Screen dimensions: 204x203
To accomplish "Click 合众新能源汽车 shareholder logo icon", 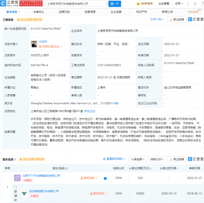I will pyautogui.click(x=24, y=193).
